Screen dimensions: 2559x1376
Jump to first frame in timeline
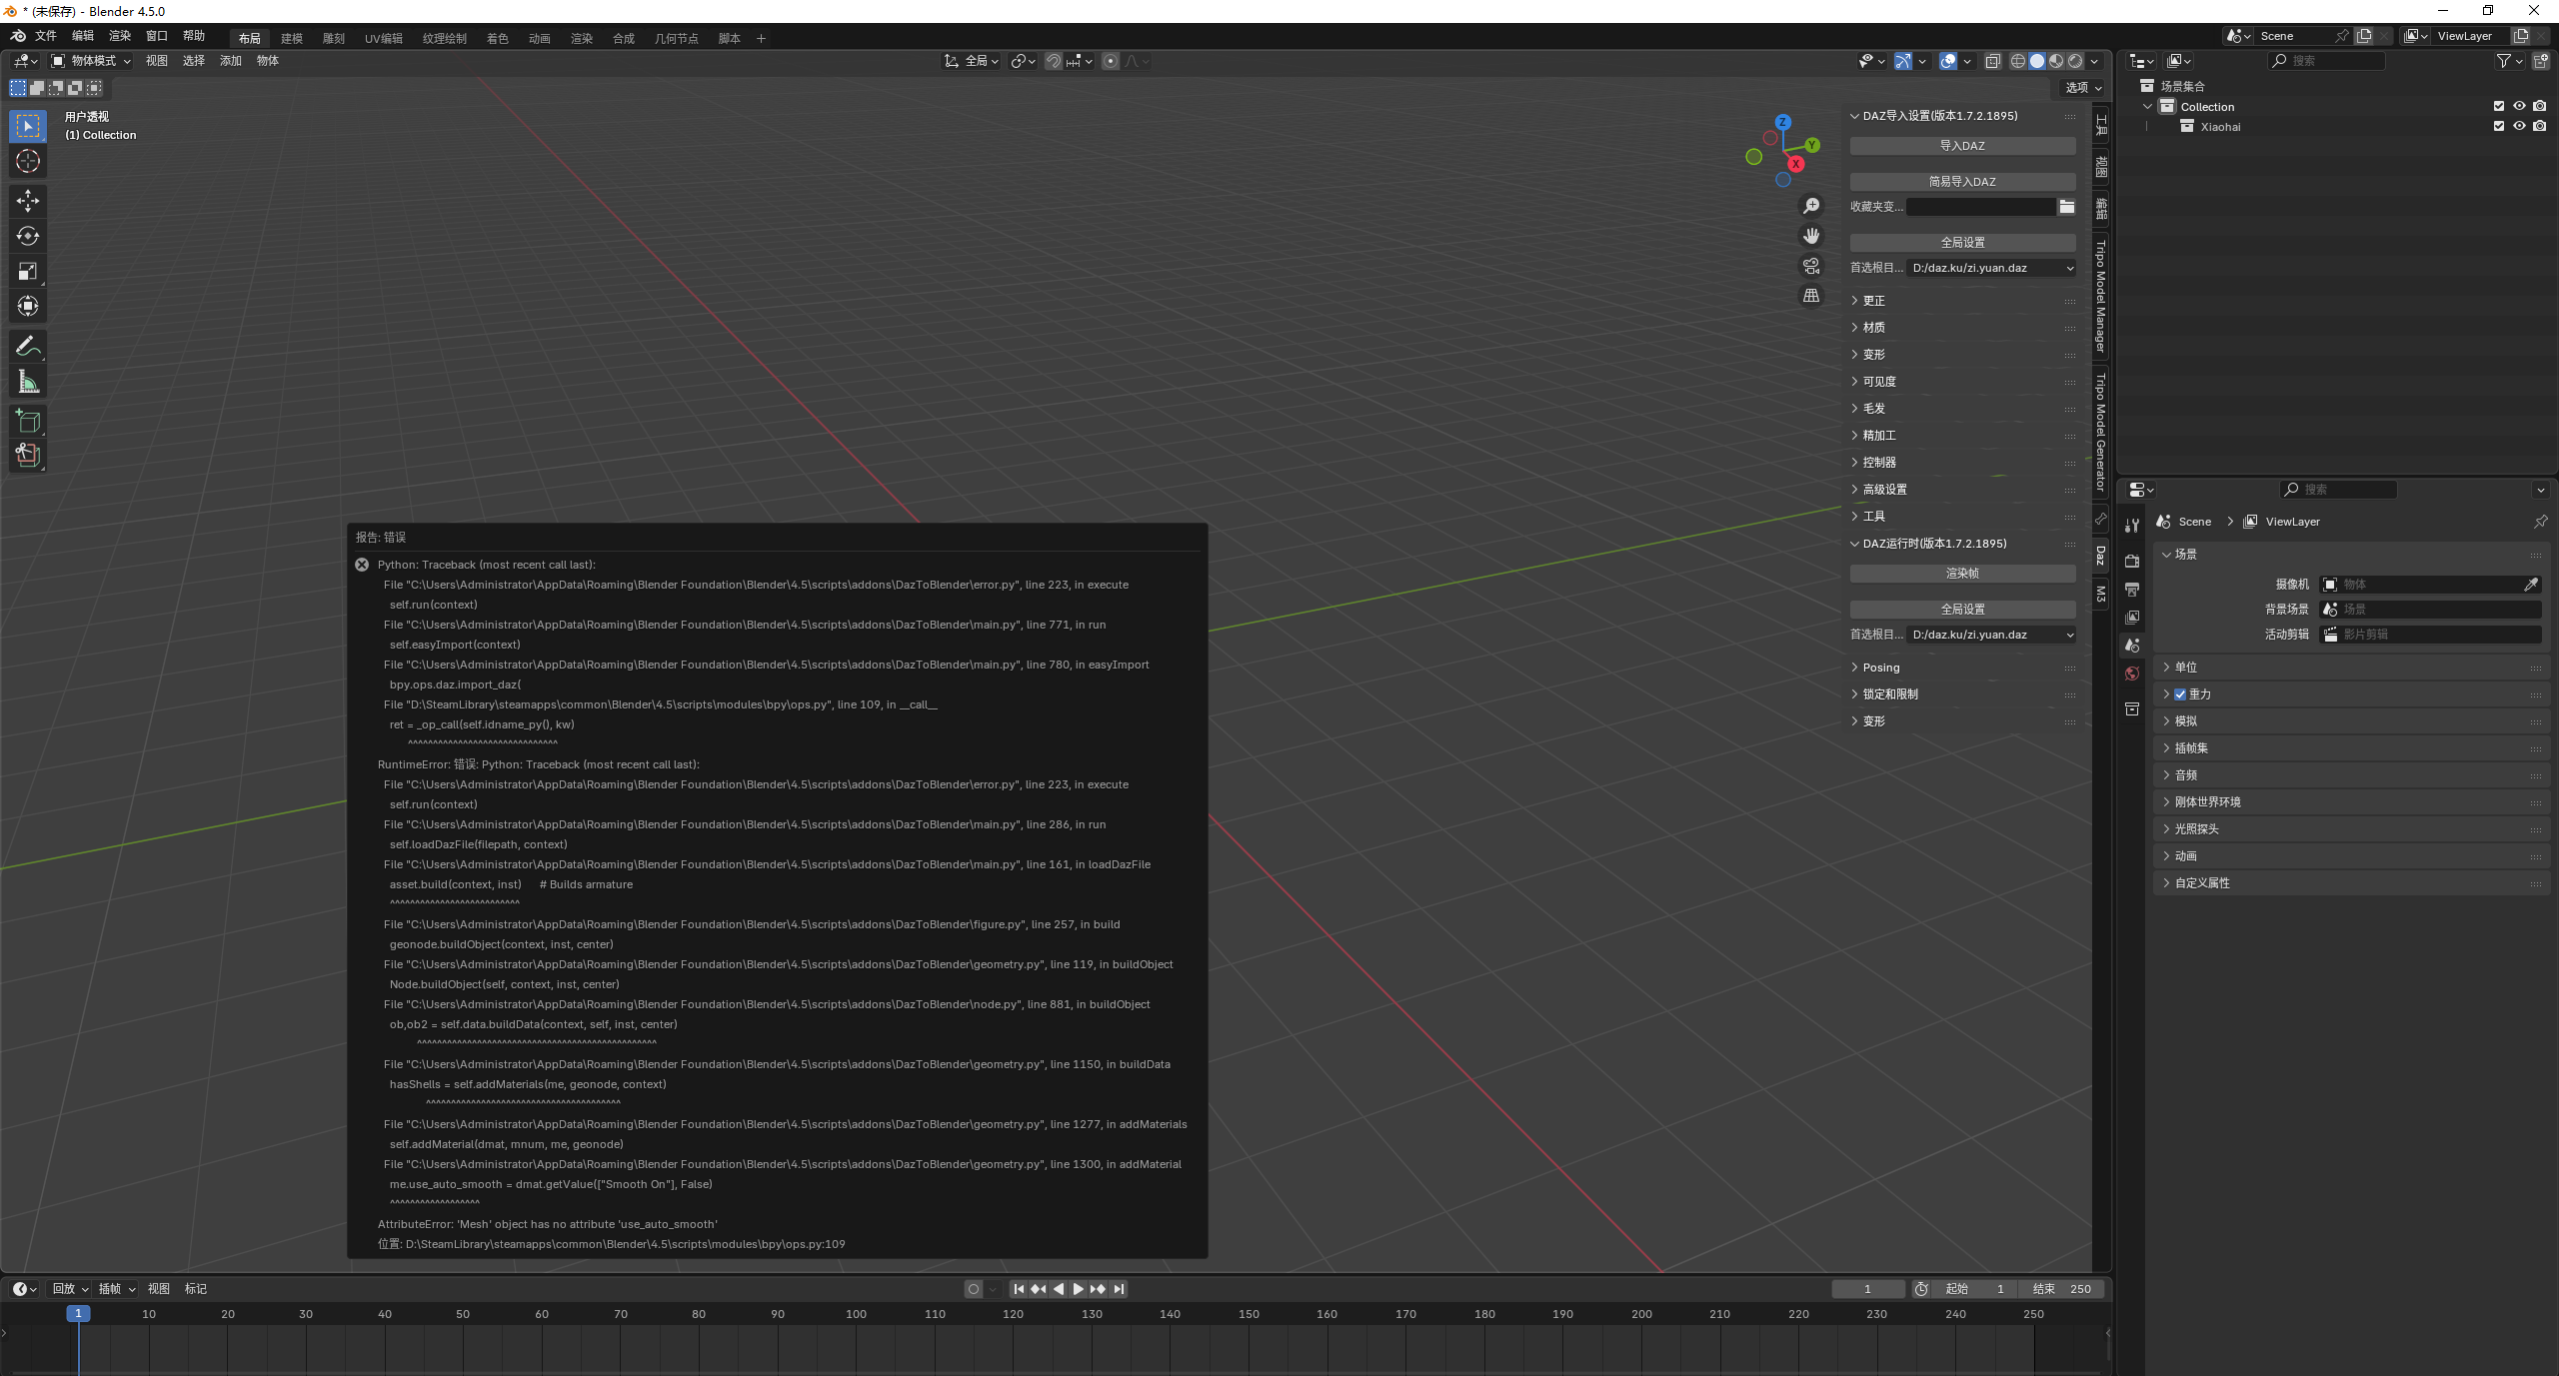(1019, 1289)
